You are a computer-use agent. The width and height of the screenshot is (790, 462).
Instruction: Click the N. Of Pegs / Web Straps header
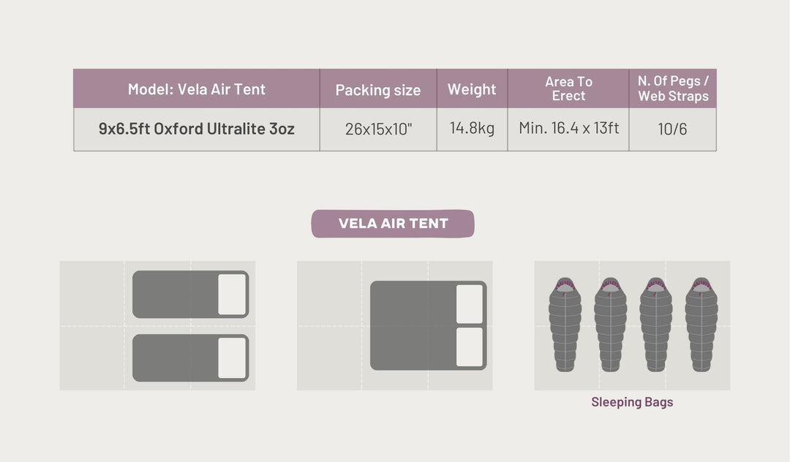(x=673, y=88)
